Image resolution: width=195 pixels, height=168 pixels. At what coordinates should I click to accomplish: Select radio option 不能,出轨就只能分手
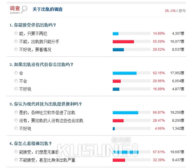16,41
